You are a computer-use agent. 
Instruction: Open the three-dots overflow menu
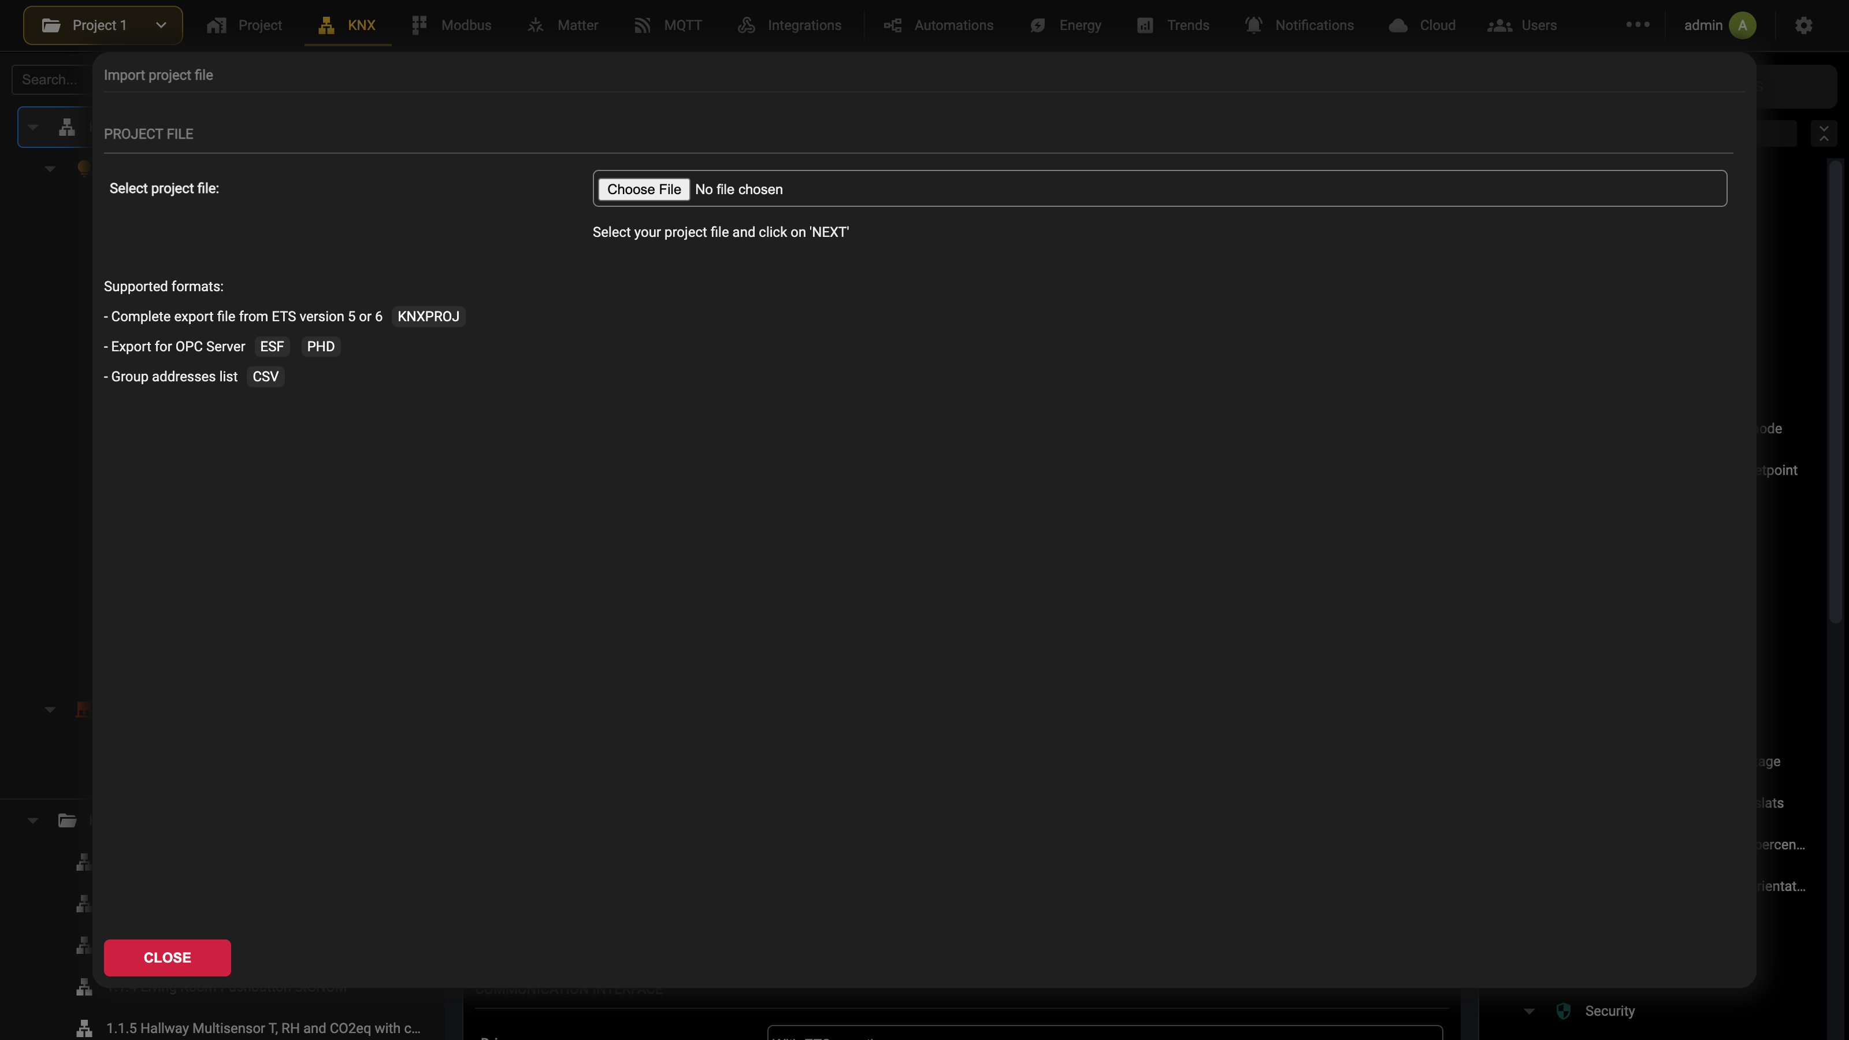tap(1638, 24)
